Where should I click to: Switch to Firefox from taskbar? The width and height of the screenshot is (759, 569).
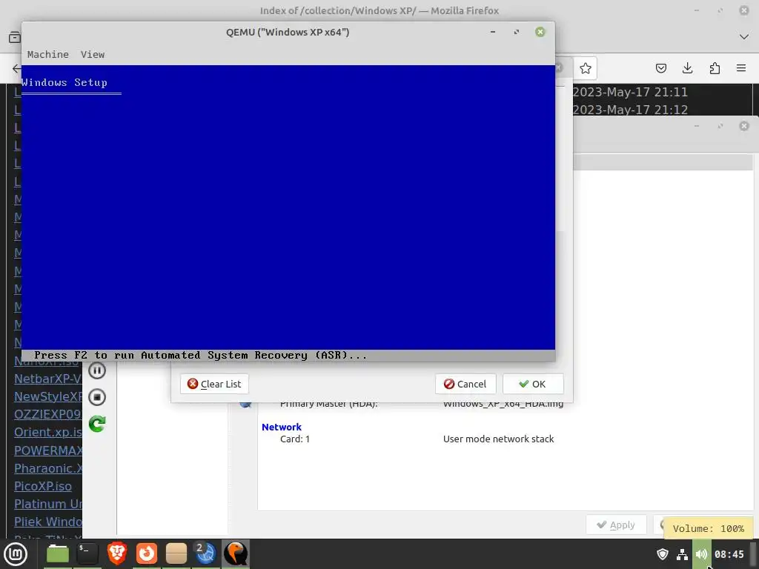click(x=146, y=554)
